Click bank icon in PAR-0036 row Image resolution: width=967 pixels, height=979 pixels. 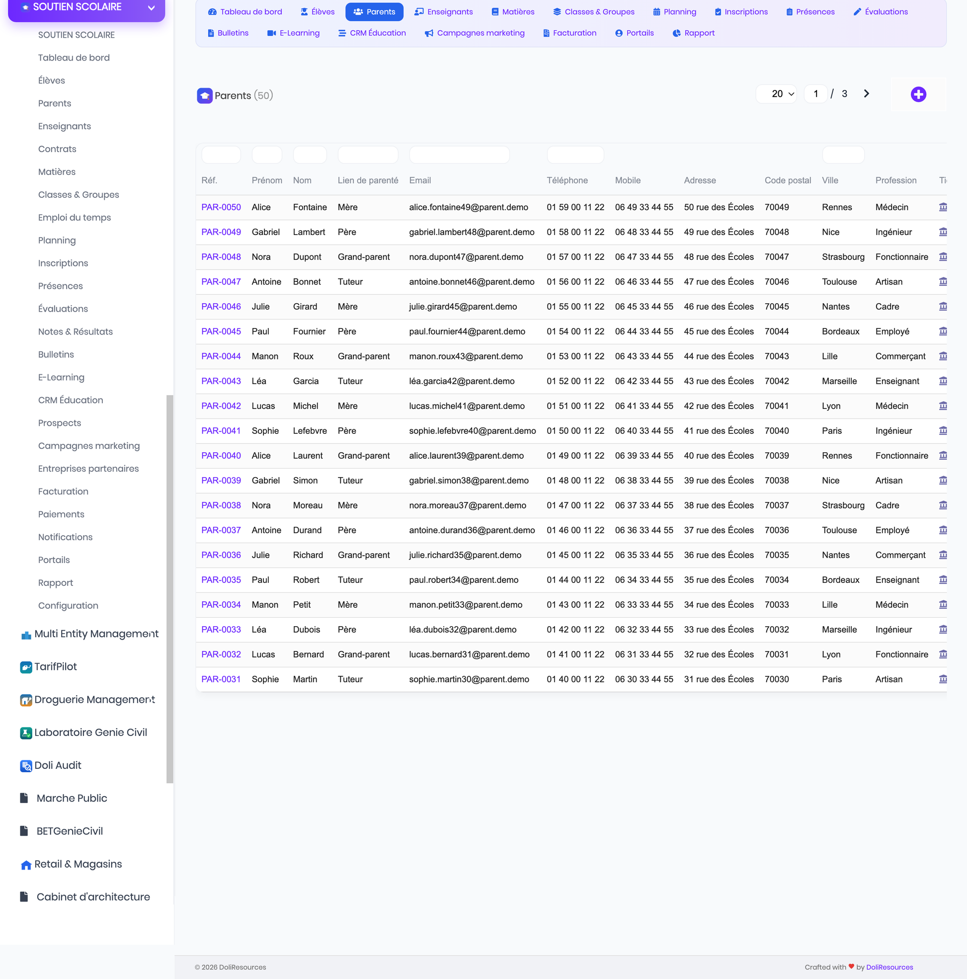[x=943, y=555]
